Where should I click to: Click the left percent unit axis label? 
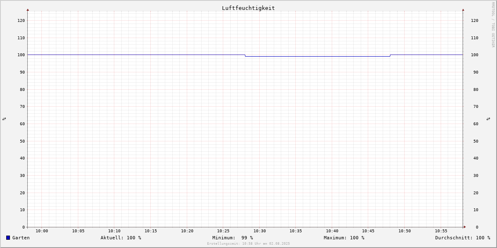4,119
